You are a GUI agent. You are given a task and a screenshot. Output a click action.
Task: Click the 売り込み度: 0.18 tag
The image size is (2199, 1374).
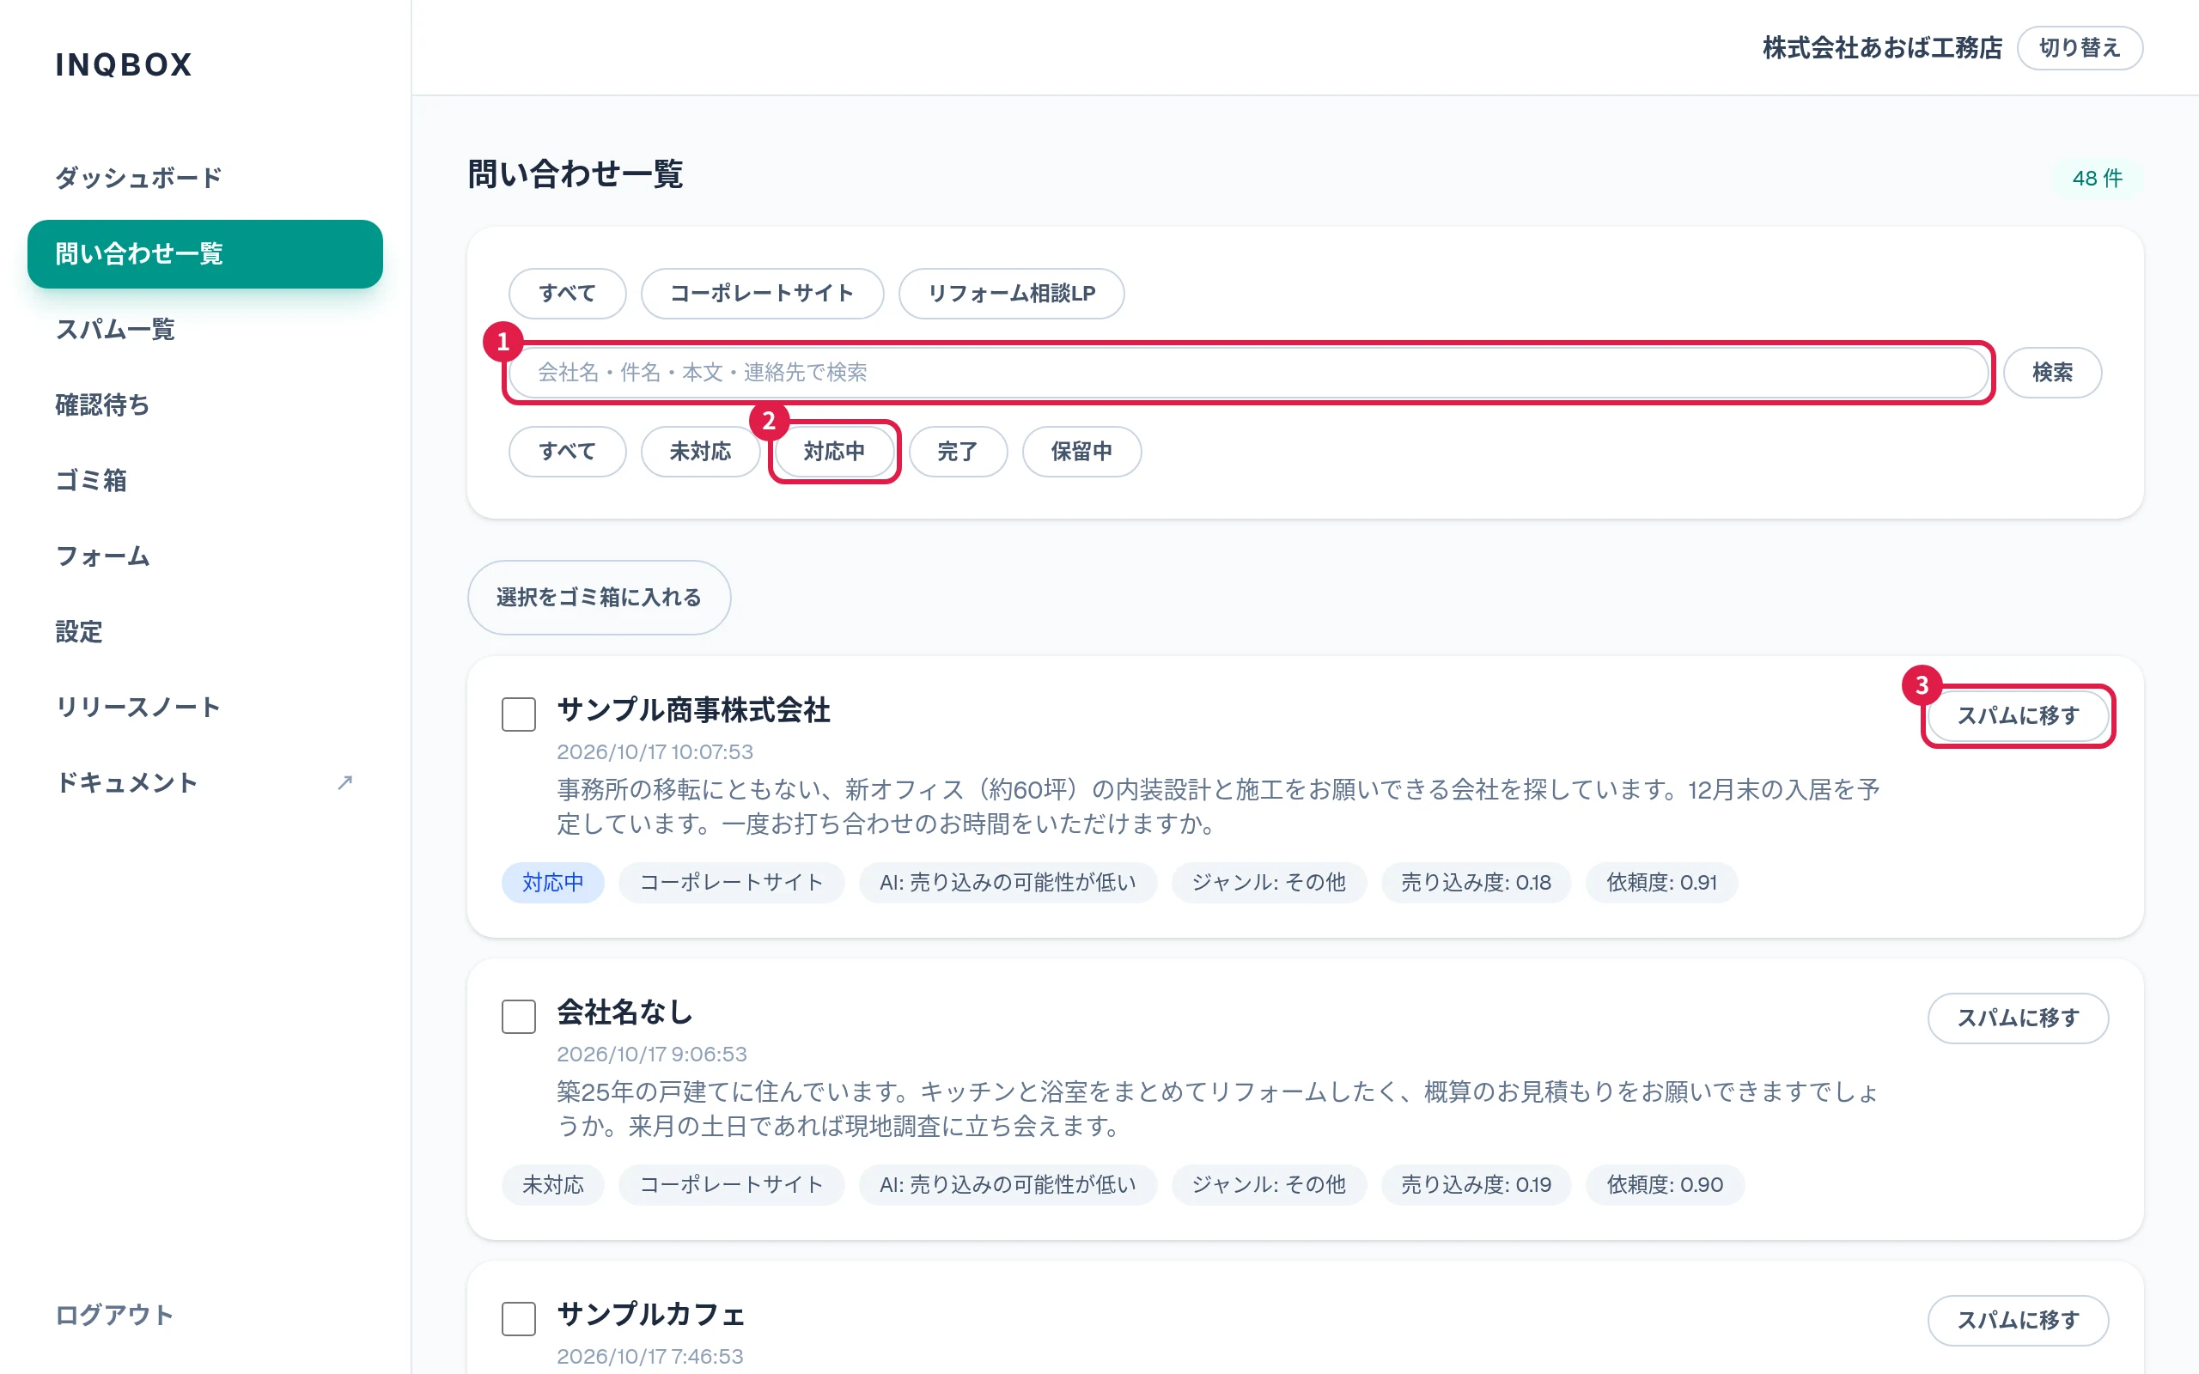[x=1476, y=883]
